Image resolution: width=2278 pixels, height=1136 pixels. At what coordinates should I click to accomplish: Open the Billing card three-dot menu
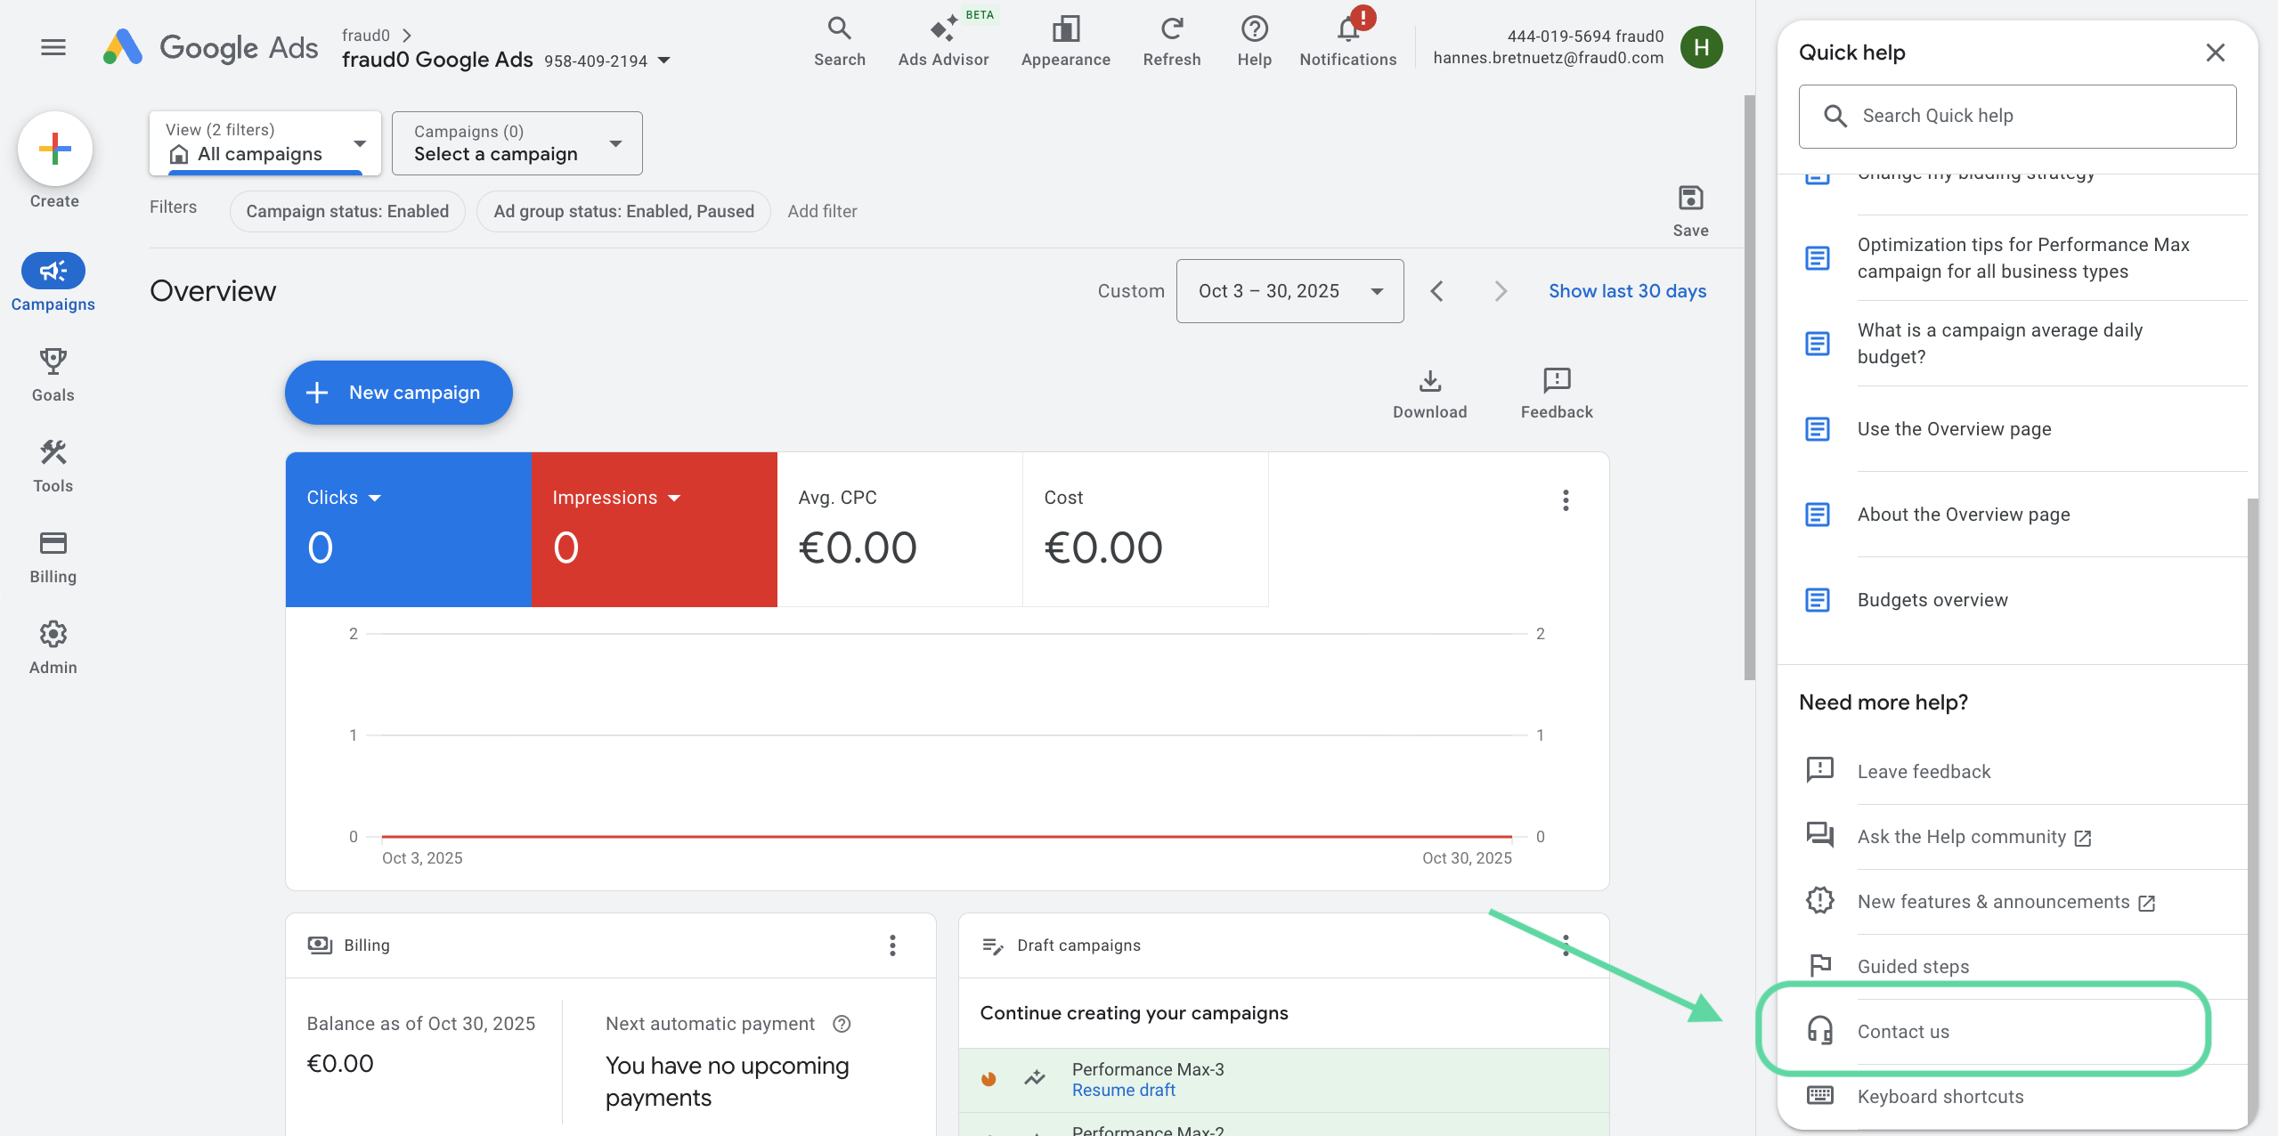click(x=891, y=945)
